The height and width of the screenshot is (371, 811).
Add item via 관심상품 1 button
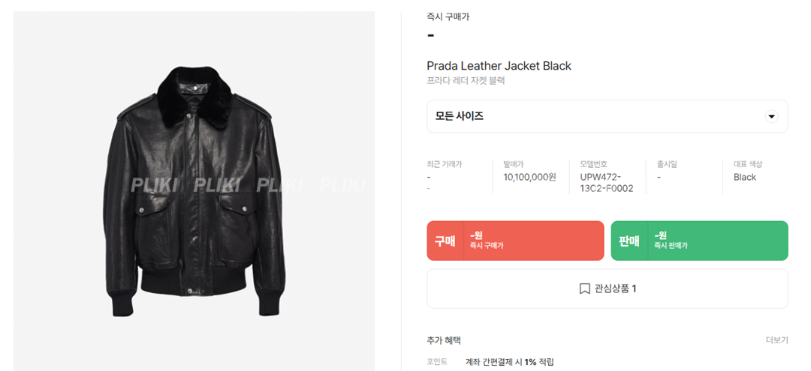[x=607, y=289]
